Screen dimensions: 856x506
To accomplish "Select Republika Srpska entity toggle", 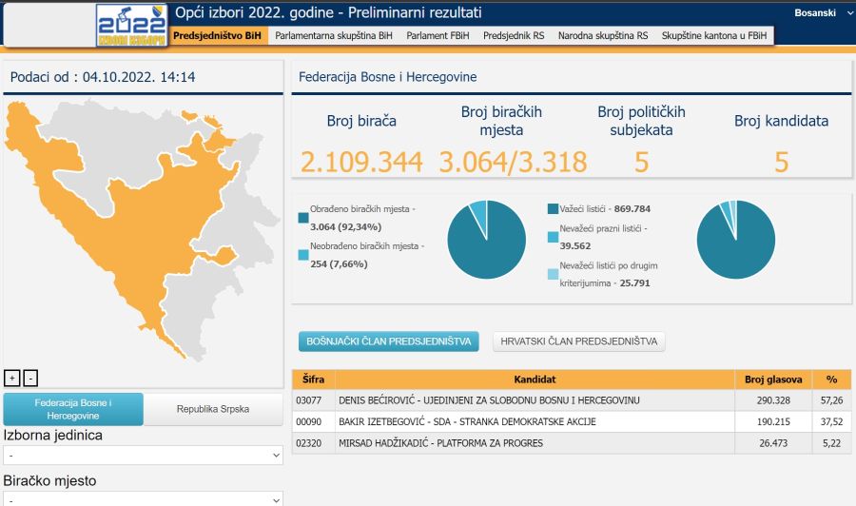I will [x=213, y=409].
